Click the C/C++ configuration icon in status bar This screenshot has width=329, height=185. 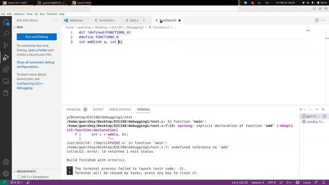tap(297, 182)
